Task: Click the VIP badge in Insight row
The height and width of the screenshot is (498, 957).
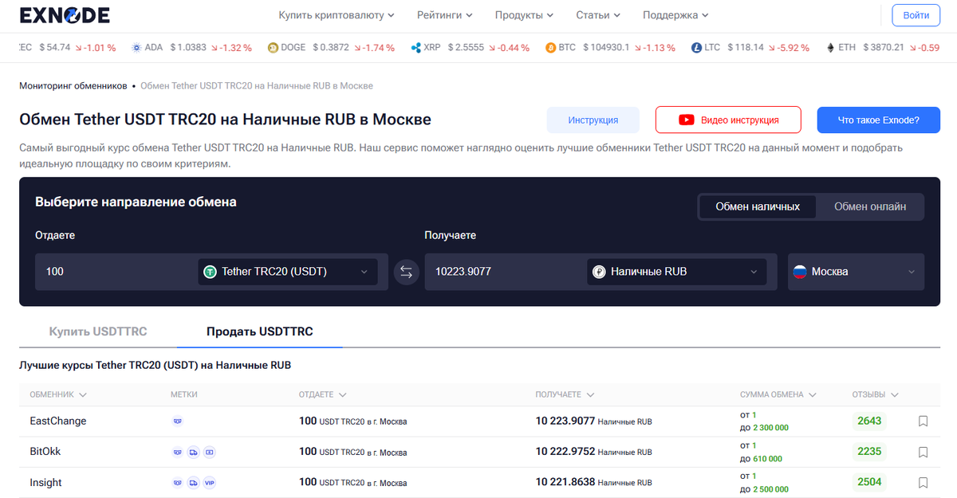Action: (210, 483)
